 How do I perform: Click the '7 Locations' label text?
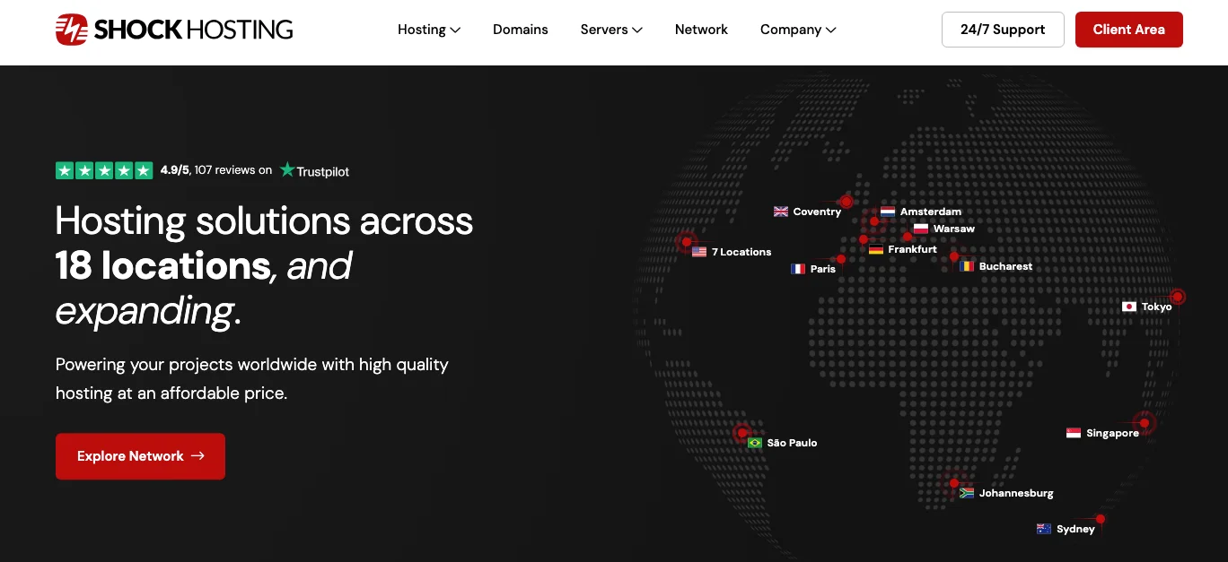point(741,252)
